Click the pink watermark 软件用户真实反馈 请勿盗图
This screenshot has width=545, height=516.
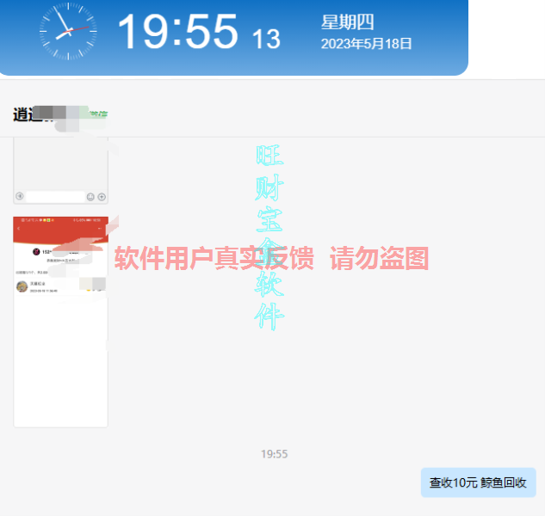(271, 258)
